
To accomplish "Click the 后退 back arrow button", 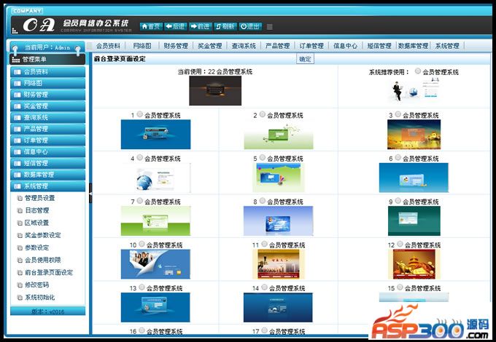I will click(176, 26).
